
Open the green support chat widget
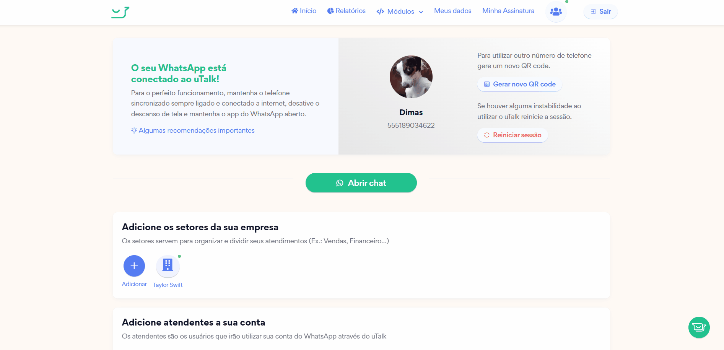(699, 327)
